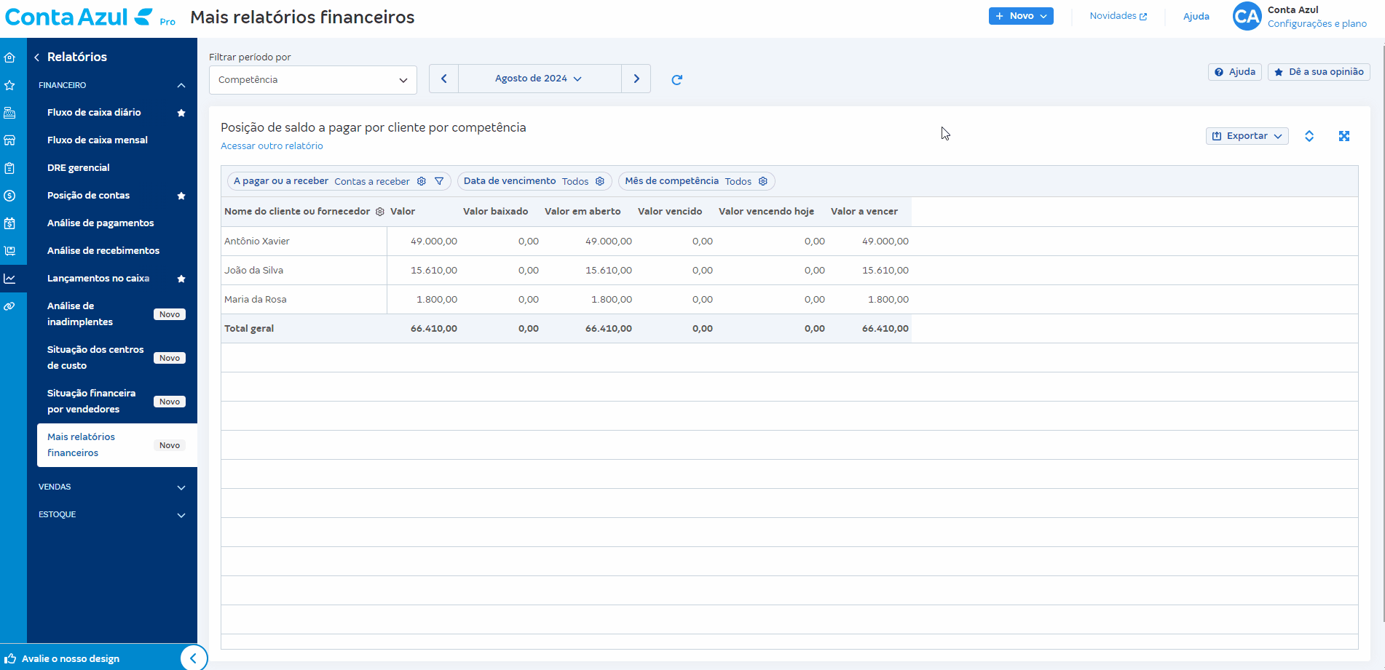Toggle favorite star on Posição de contas
This screenshot has height=670, width=1385.
[x=181, y=196]
